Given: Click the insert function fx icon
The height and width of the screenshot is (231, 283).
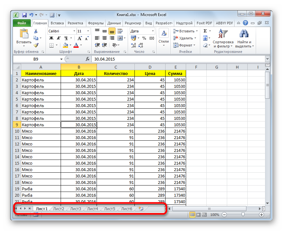Looking at the screenshot, I should pyautogui.click(x=88, y=59).
